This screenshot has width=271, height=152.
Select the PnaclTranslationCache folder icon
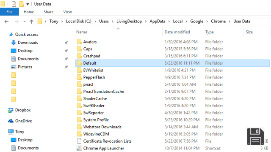[79, 91]
